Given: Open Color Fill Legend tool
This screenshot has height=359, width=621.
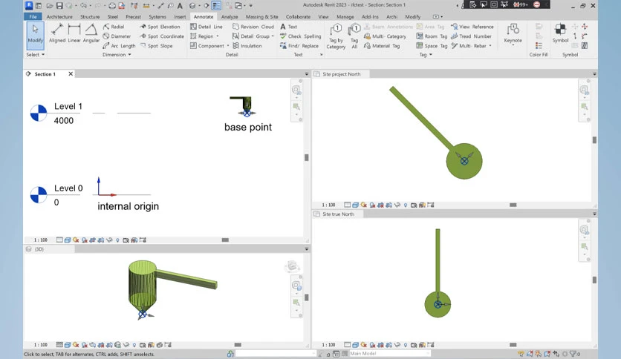Looking at the screenshot, I should 539,46.
